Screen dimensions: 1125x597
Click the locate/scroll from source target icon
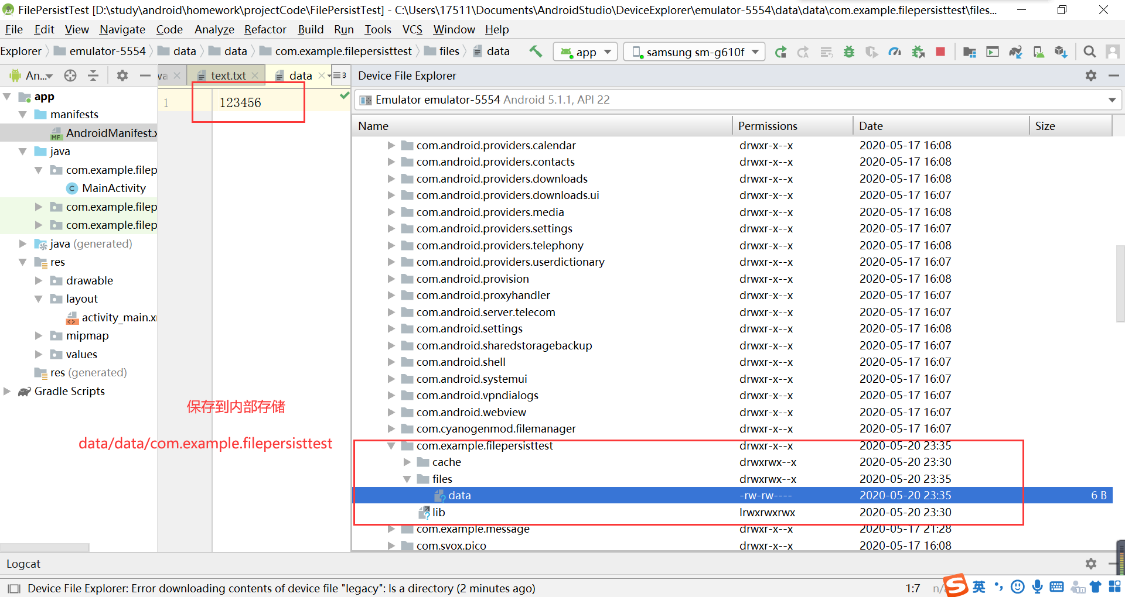[70, 76]
